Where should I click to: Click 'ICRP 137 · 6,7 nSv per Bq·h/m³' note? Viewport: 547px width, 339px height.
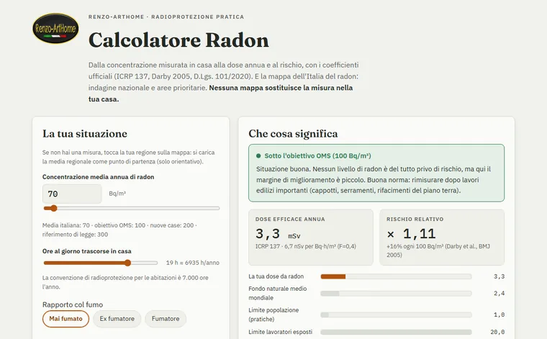[306, 246]
